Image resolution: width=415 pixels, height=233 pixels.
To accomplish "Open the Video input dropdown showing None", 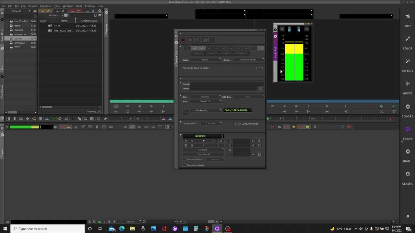I will [x=206, y=60].
